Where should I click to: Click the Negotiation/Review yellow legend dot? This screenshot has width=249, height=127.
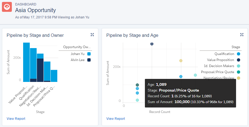coord(238,78)
